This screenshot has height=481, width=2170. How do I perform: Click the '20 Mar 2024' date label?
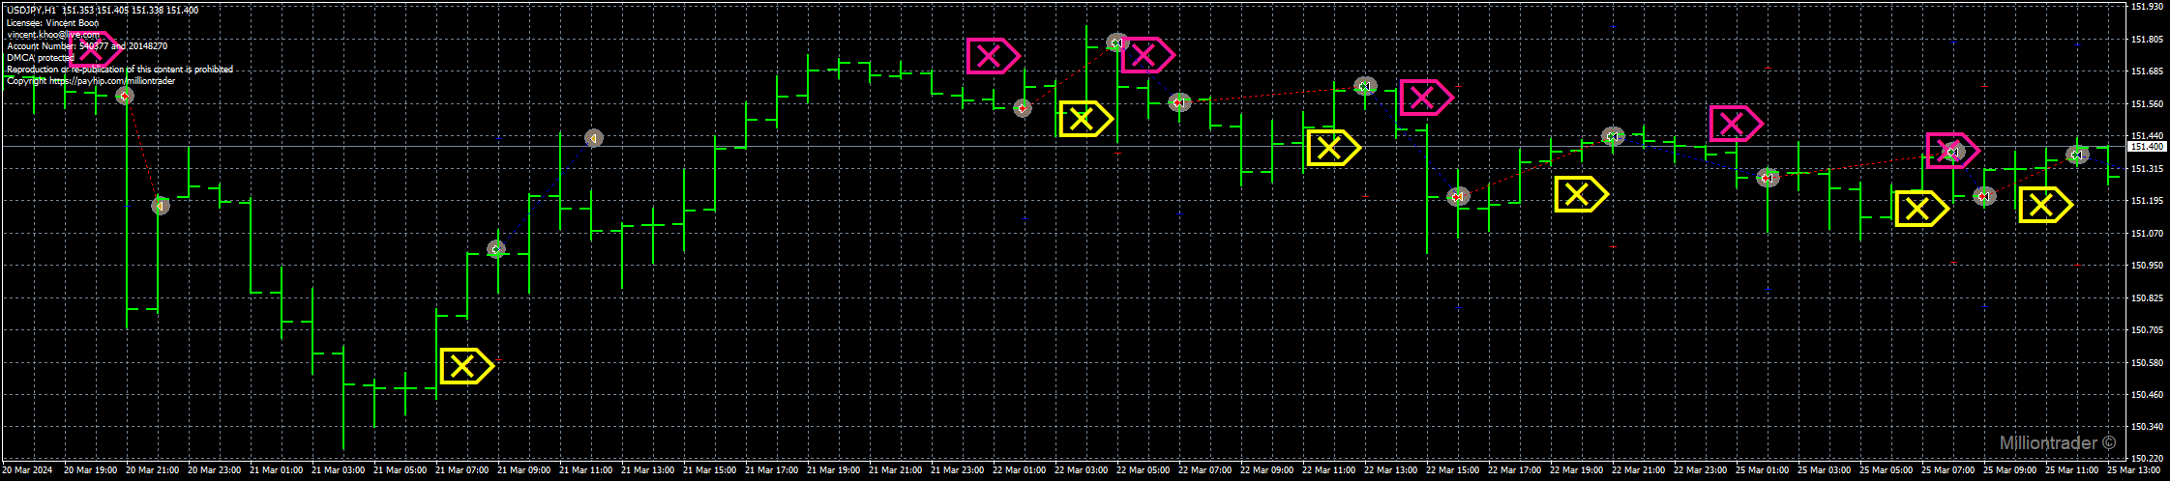pyautogui.click(x=27, y=470)
